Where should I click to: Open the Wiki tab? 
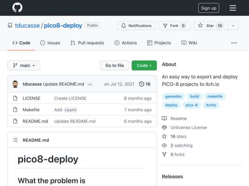[x=189, y=43]
